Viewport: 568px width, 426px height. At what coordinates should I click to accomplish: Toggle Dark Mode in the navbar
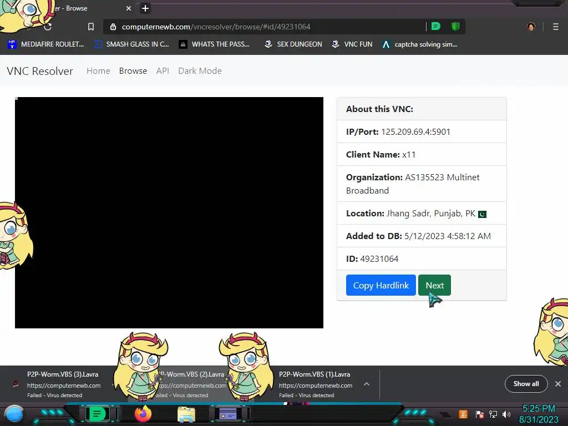coord(200,70)
